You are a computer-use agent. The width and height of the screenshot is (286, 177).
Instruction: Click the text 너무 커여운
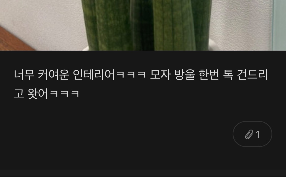click(42, 75)
